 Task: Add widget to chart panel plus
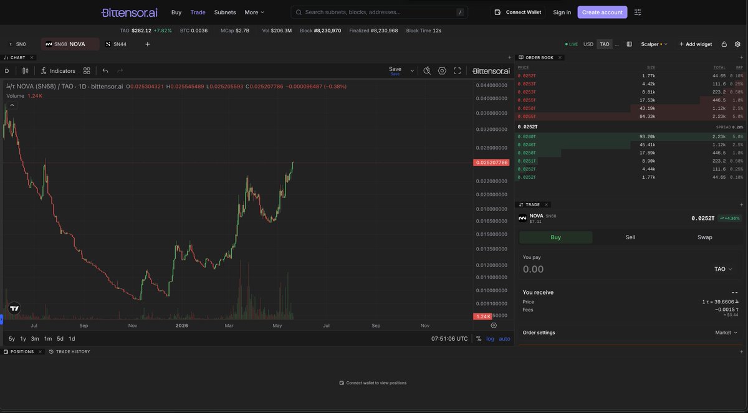pos(509,57)
